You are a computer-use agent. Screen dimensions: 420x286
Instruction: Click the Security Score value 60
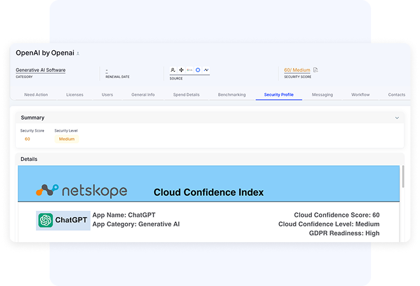[x=27, y=139]
